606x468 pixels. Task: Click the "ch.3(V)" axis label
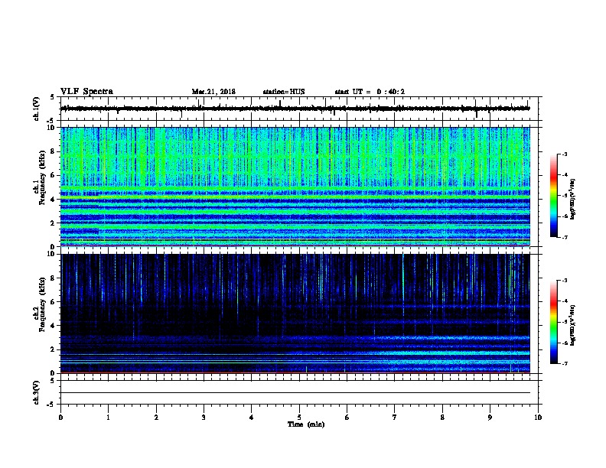[x=37, y=392]
